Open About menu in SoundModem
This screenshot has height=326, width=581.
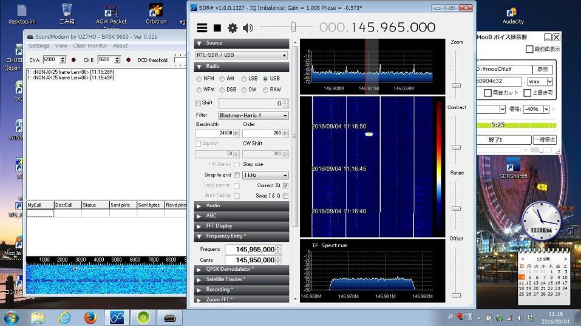tap(120, 46)
